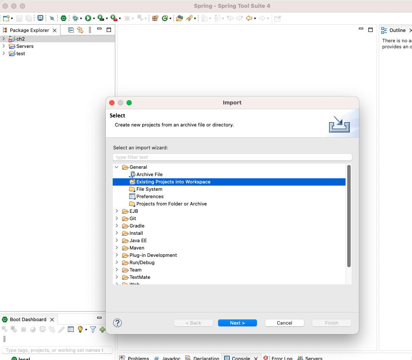
Task: Open the External Tools dropdown arrow
Action: point(120,19)
